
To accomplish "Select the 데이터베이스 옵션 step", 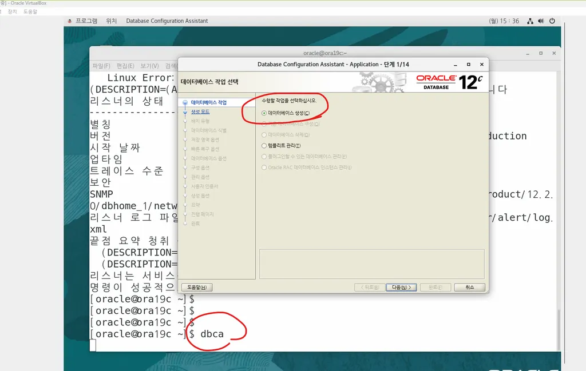I will [x=208, y=158].
